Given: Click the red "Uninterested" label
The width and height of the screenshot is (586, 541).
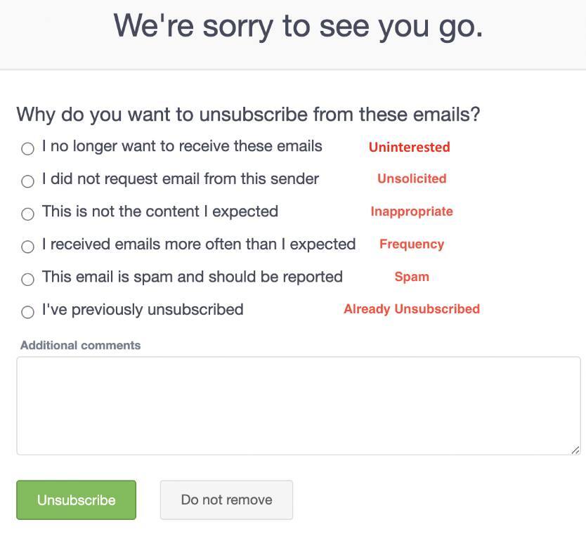Looking at the screenshot, I should [x=409, y=148].
